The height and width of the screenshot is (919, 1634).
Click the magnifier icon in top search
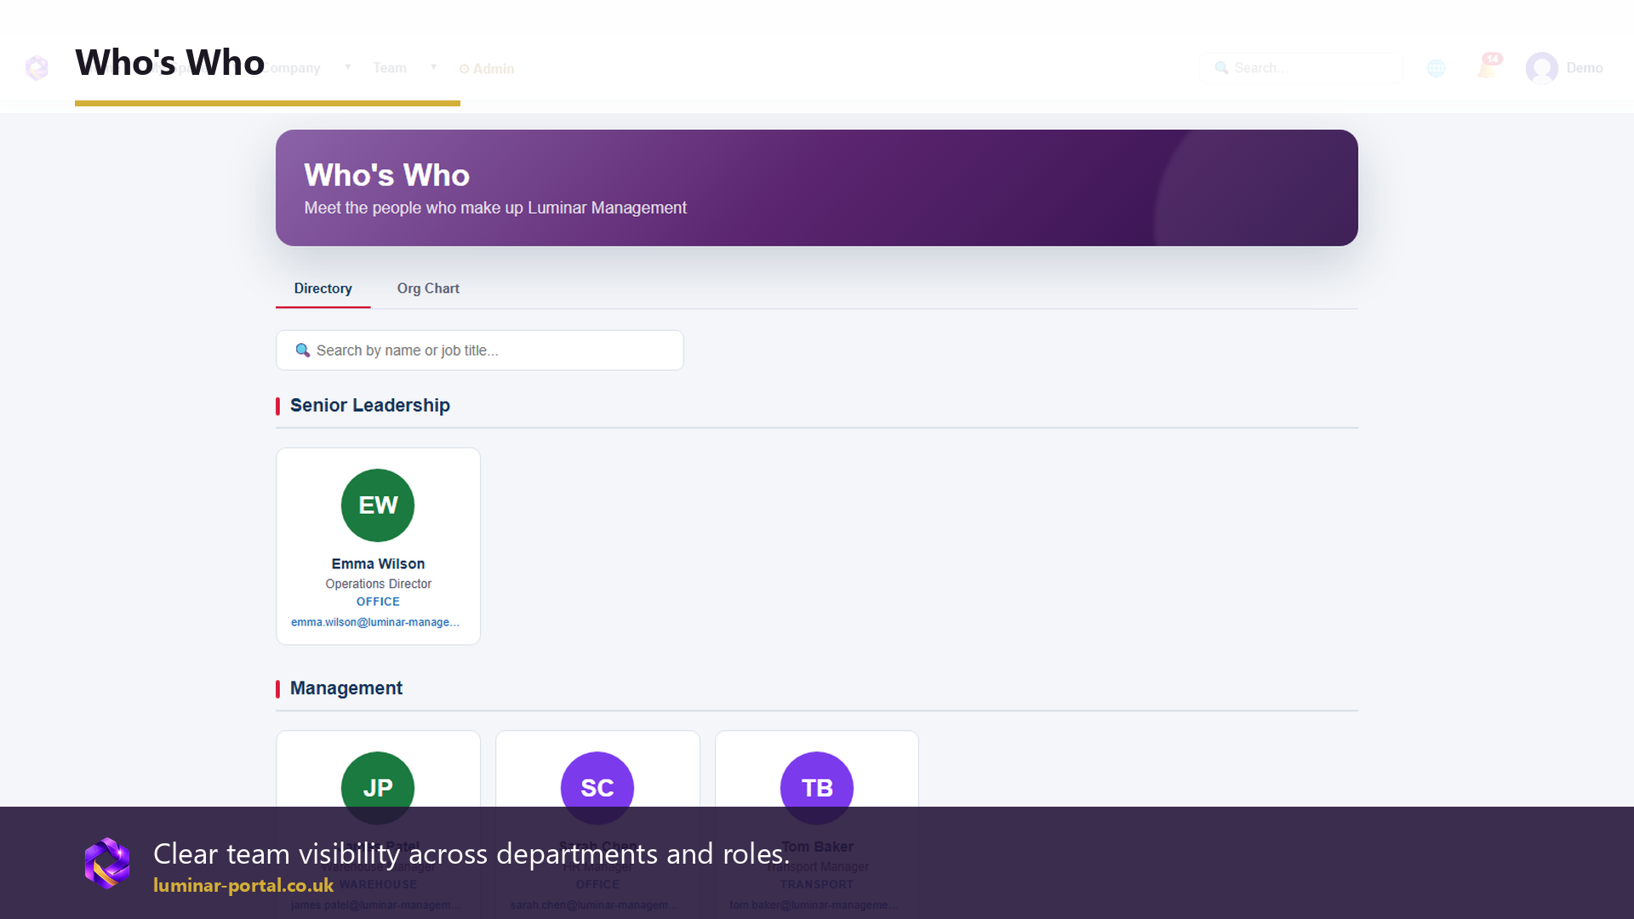1221,68
